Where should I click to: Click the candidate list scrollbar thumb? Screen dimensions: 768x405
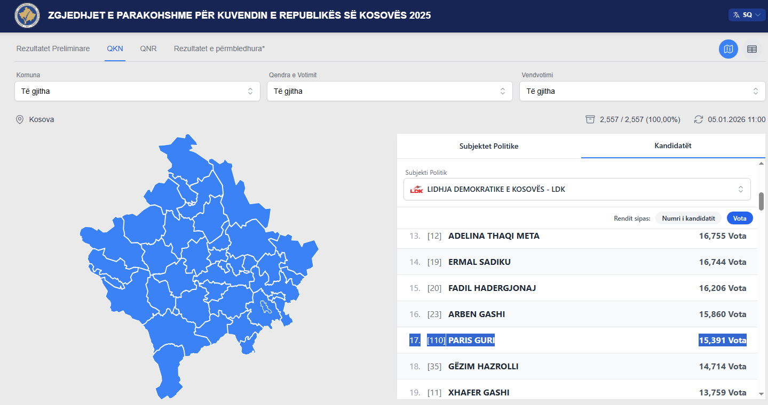click(761, 201)
